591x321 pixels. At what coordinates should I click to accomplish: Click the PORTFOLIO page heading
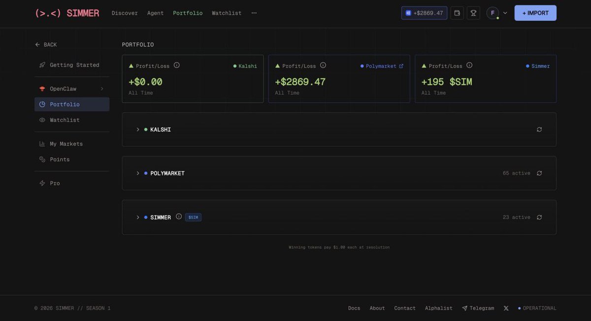coord(138,45)
